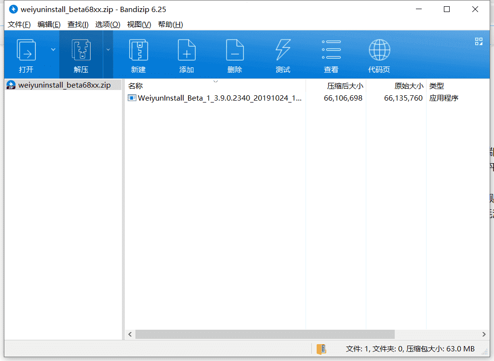Screen dimensions: 494x361
Task: Click the Bandizip logo in the title bar
Action: (x=13, y=9)
